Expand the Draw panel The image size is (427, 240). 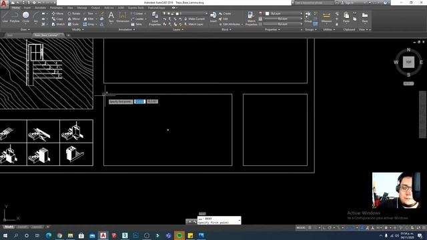[x=25, y=29]
